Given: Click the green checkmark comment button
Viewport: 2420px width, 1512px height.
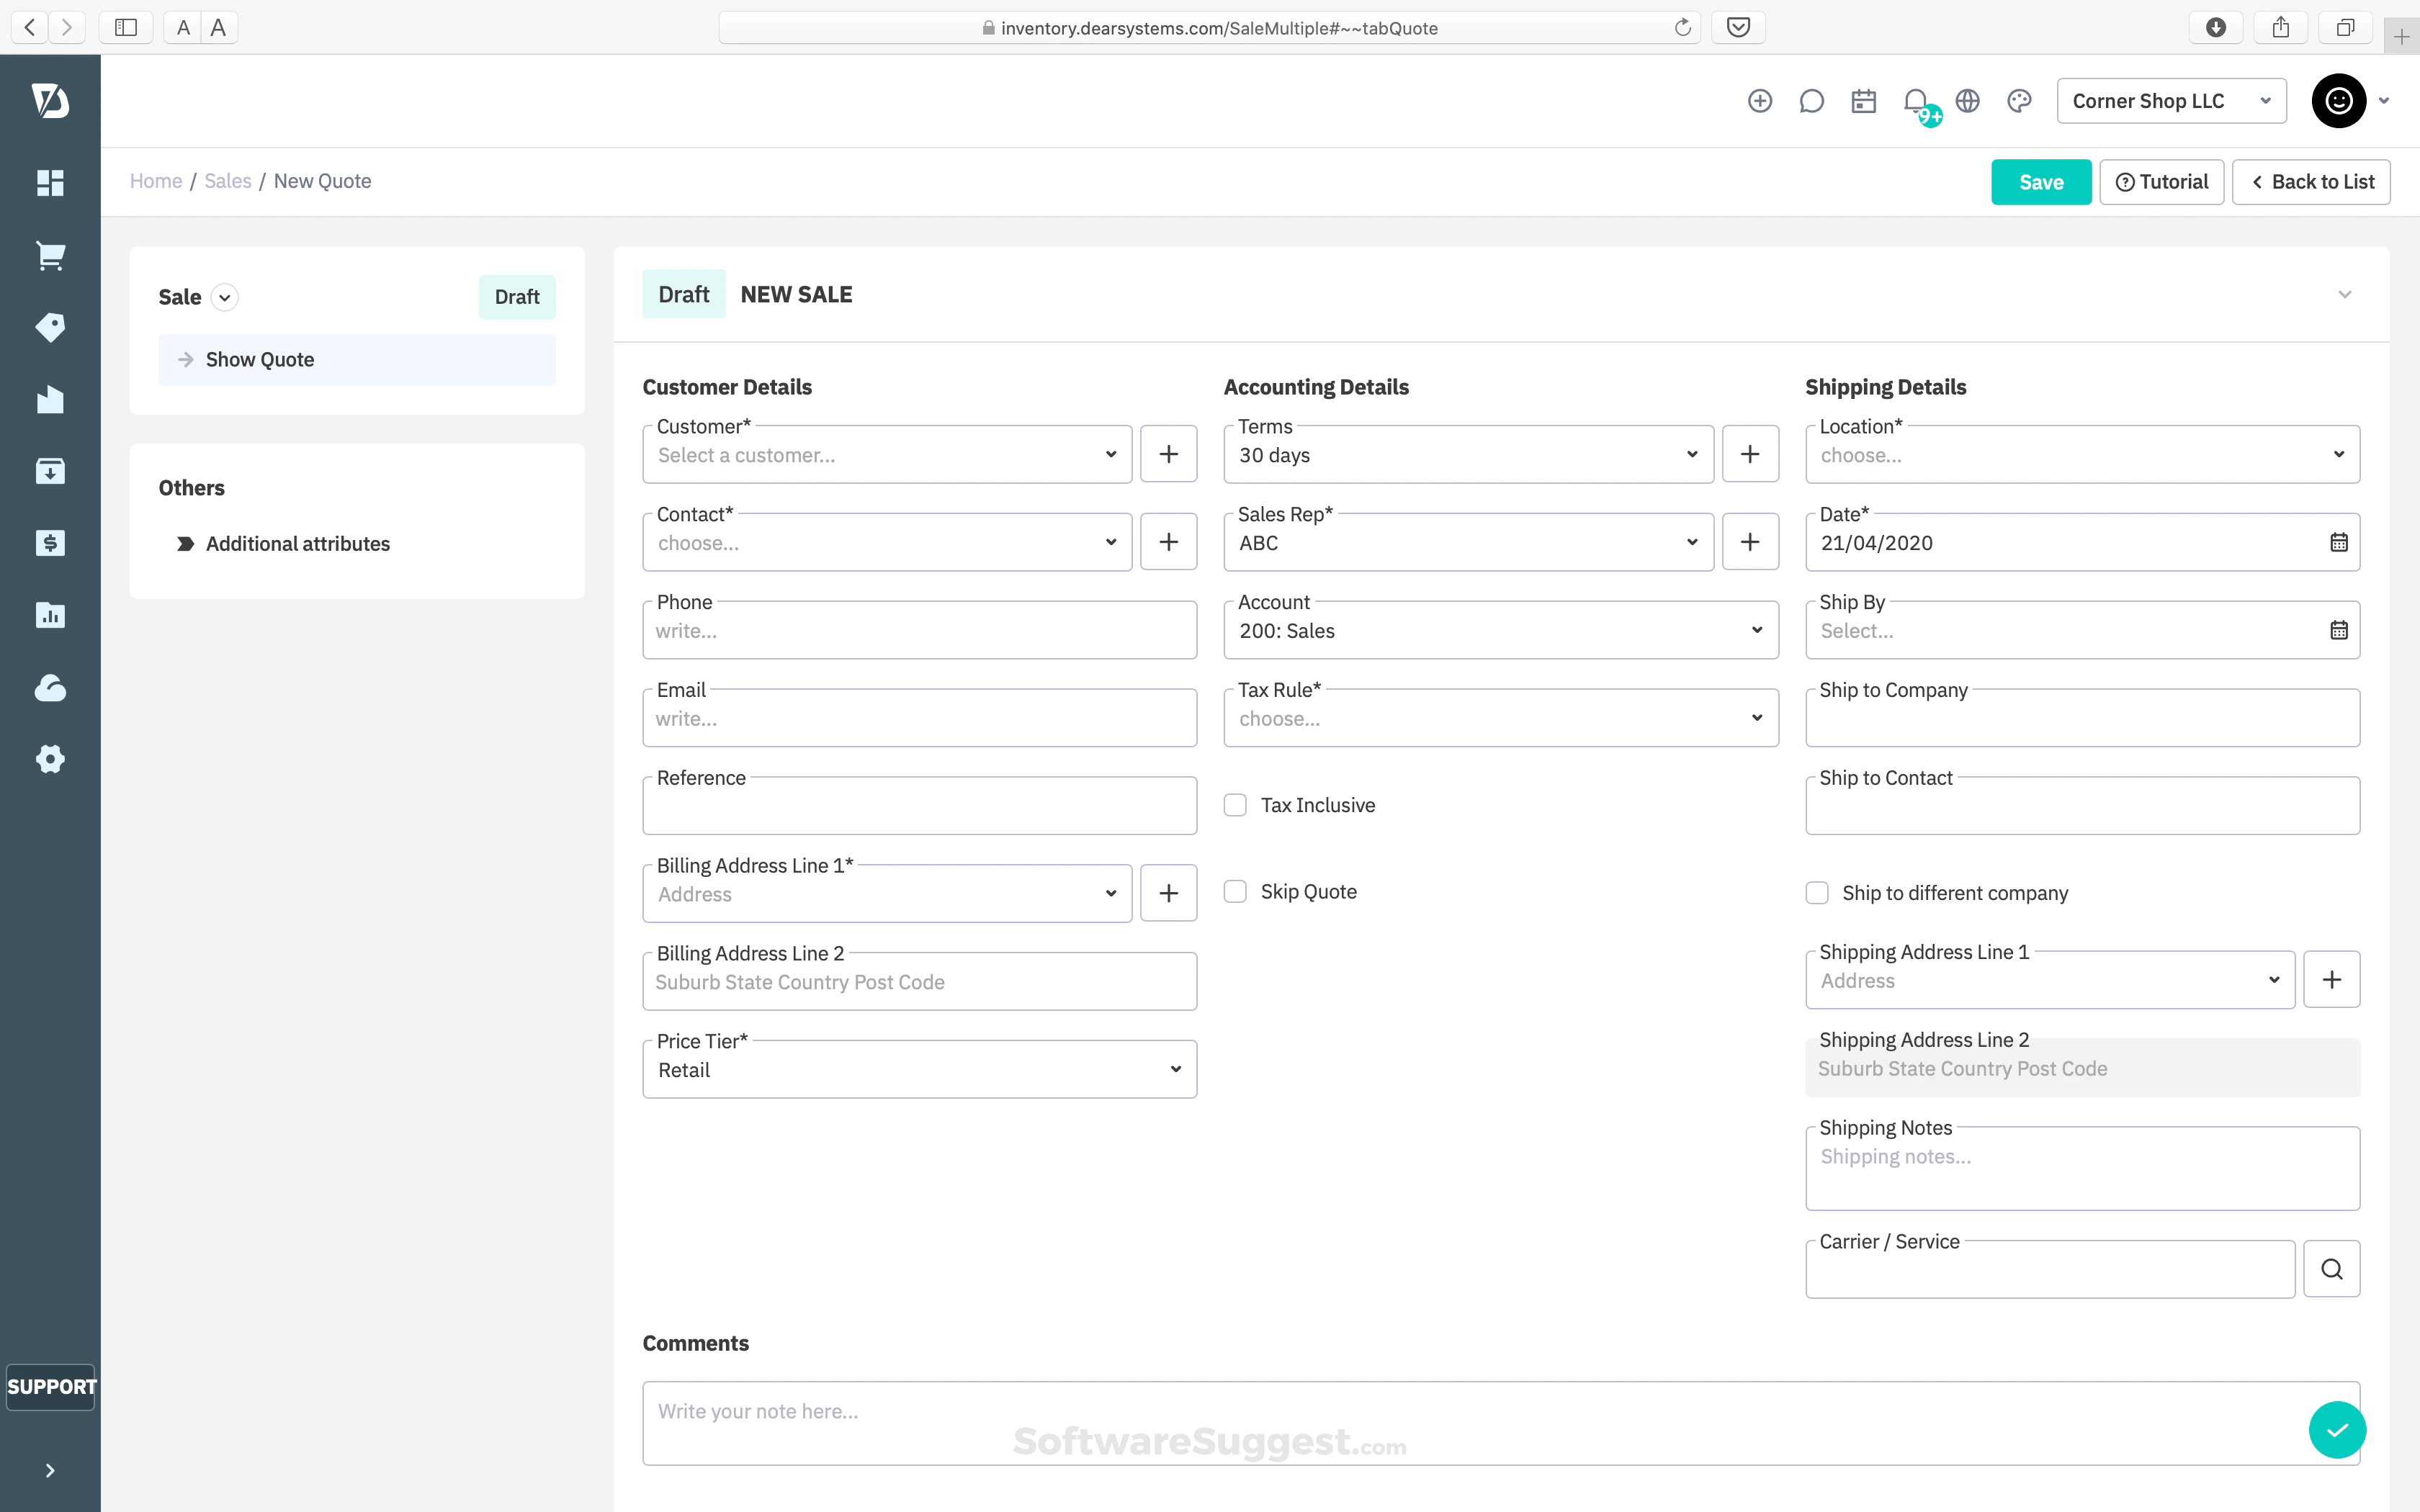Looking at the screenshot, I should click(2337, 1430).
